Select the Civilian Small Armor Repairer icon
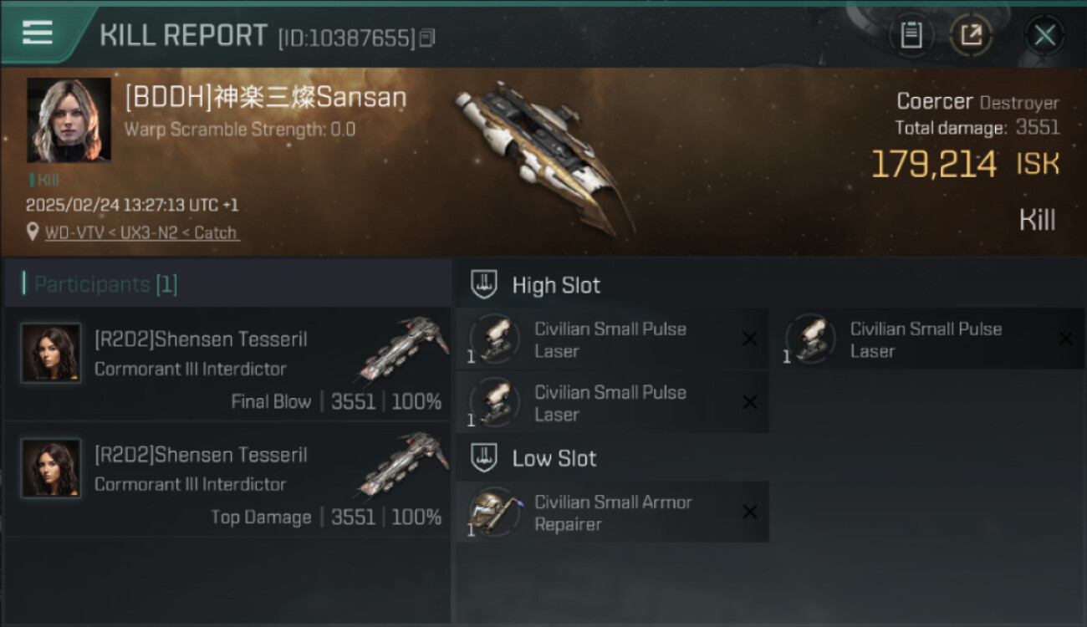This screenshot has height=627, width=1087. [x=493, y=512]
